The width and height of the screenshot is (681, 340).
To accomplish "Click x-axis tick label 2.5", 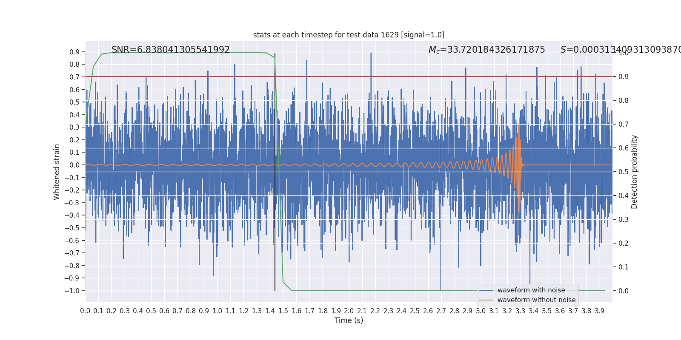I will point(415,311).
